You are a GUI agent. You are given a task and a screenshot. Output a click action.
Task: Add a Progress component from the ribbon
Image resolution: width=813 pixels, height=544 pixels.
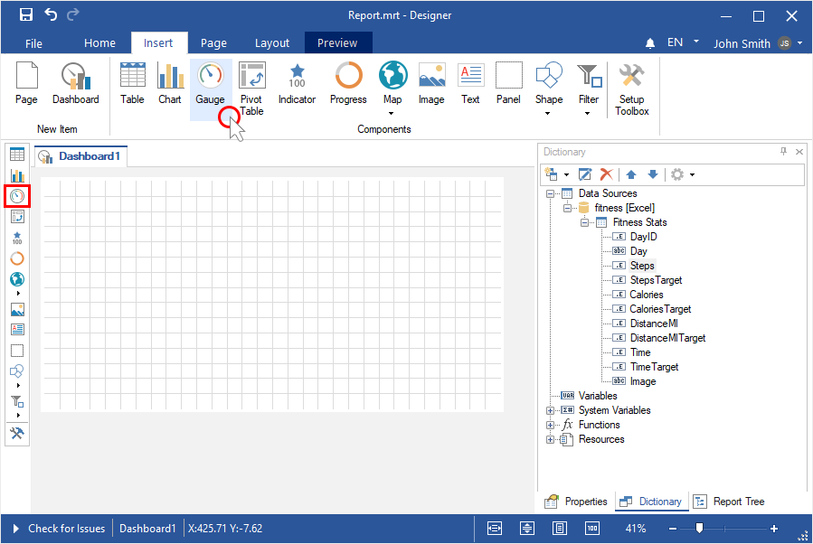pos(348,86)
